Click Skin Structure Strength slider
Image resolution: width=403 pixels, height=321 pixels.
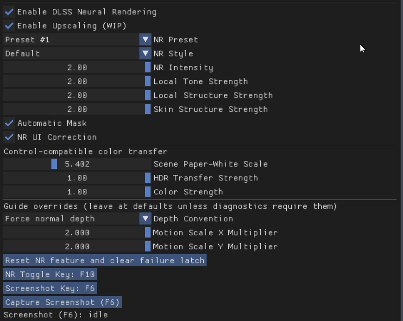77,109
